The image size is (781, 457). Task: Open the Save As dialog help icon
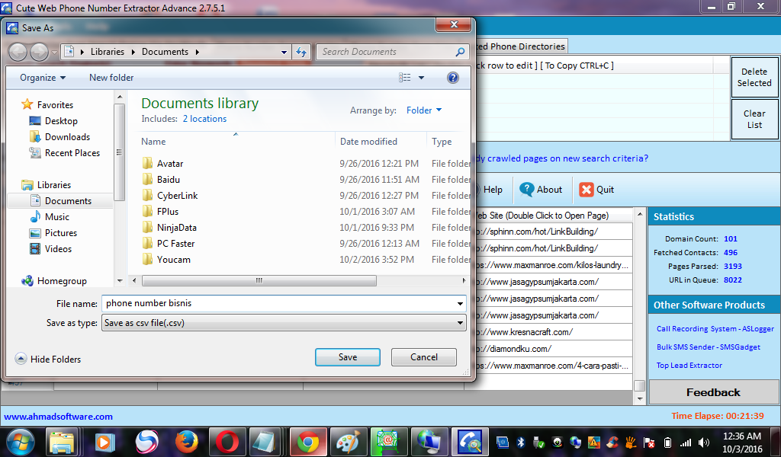tap(452, 78)
